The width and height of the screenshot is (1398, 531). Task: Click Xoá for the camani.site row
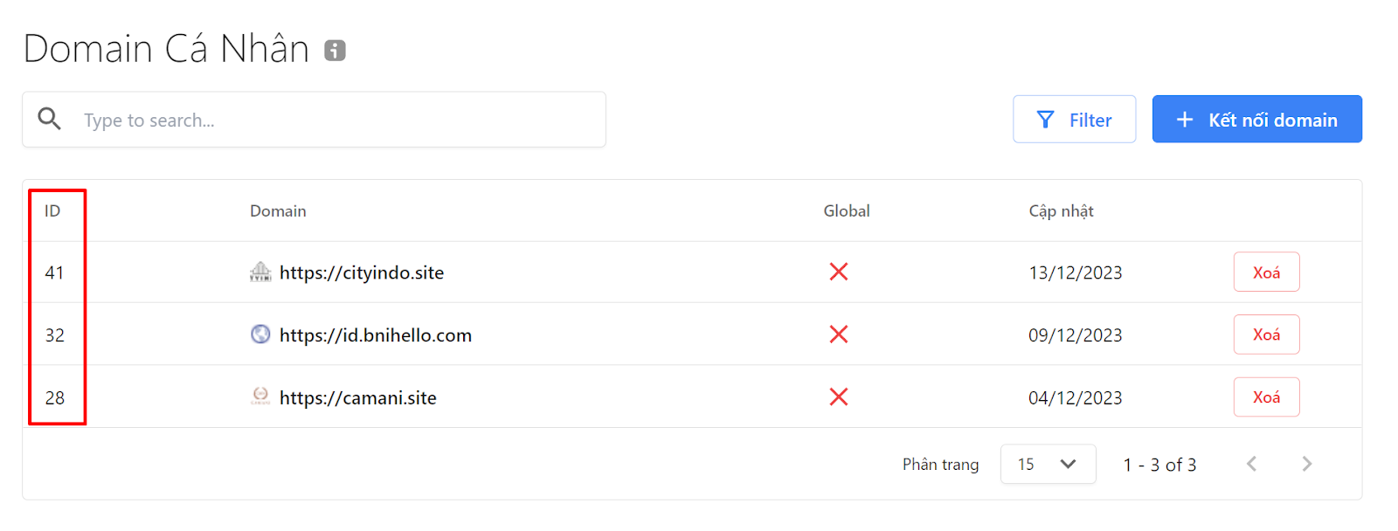coord(1266,397)
